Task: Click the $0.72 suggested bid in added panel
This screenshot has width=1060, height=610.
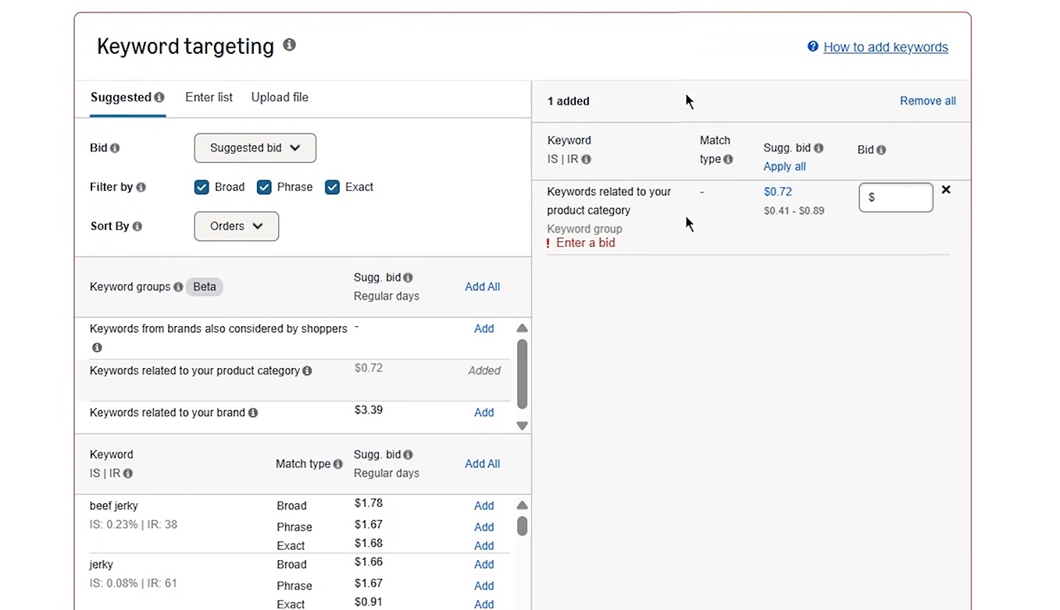Action: 778,192
